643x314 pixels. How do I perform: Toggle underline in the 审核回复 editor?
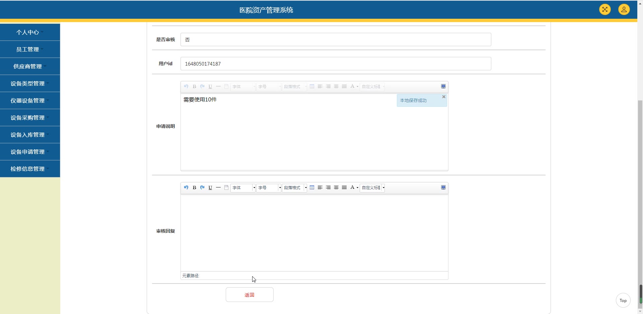click(210, 187)
